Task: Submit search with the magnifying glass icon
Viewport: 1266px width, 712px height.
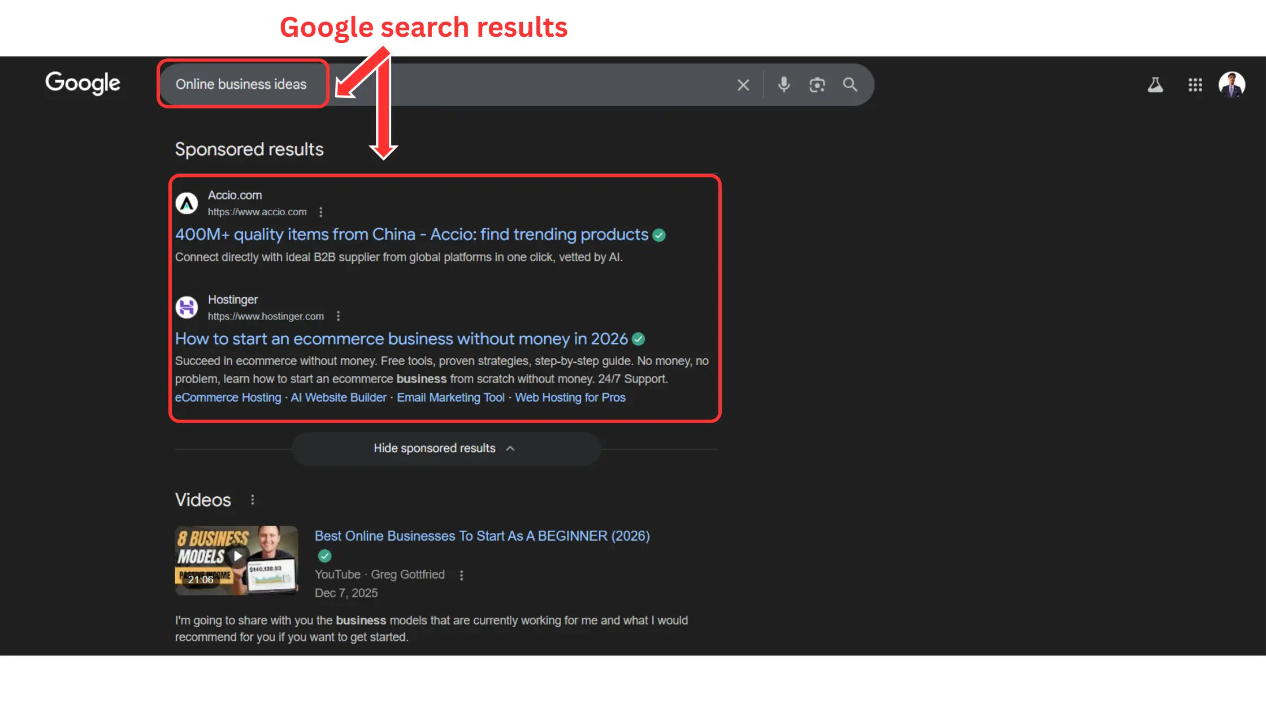Action: point(850,85)
